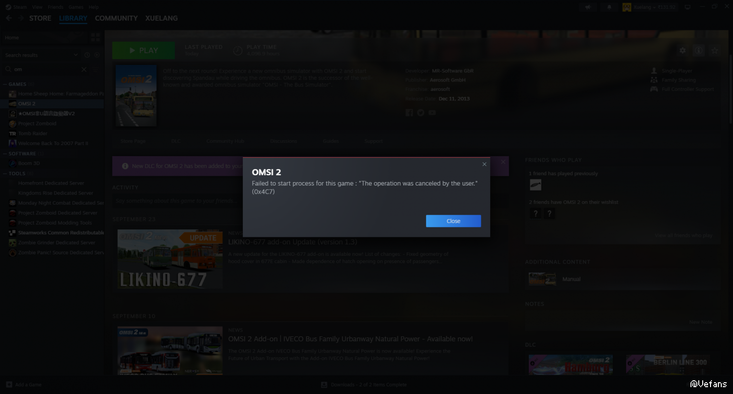The image size is (733, 394).
Task: Expand the Search results dropdown
Action: [x=42, y=55]
